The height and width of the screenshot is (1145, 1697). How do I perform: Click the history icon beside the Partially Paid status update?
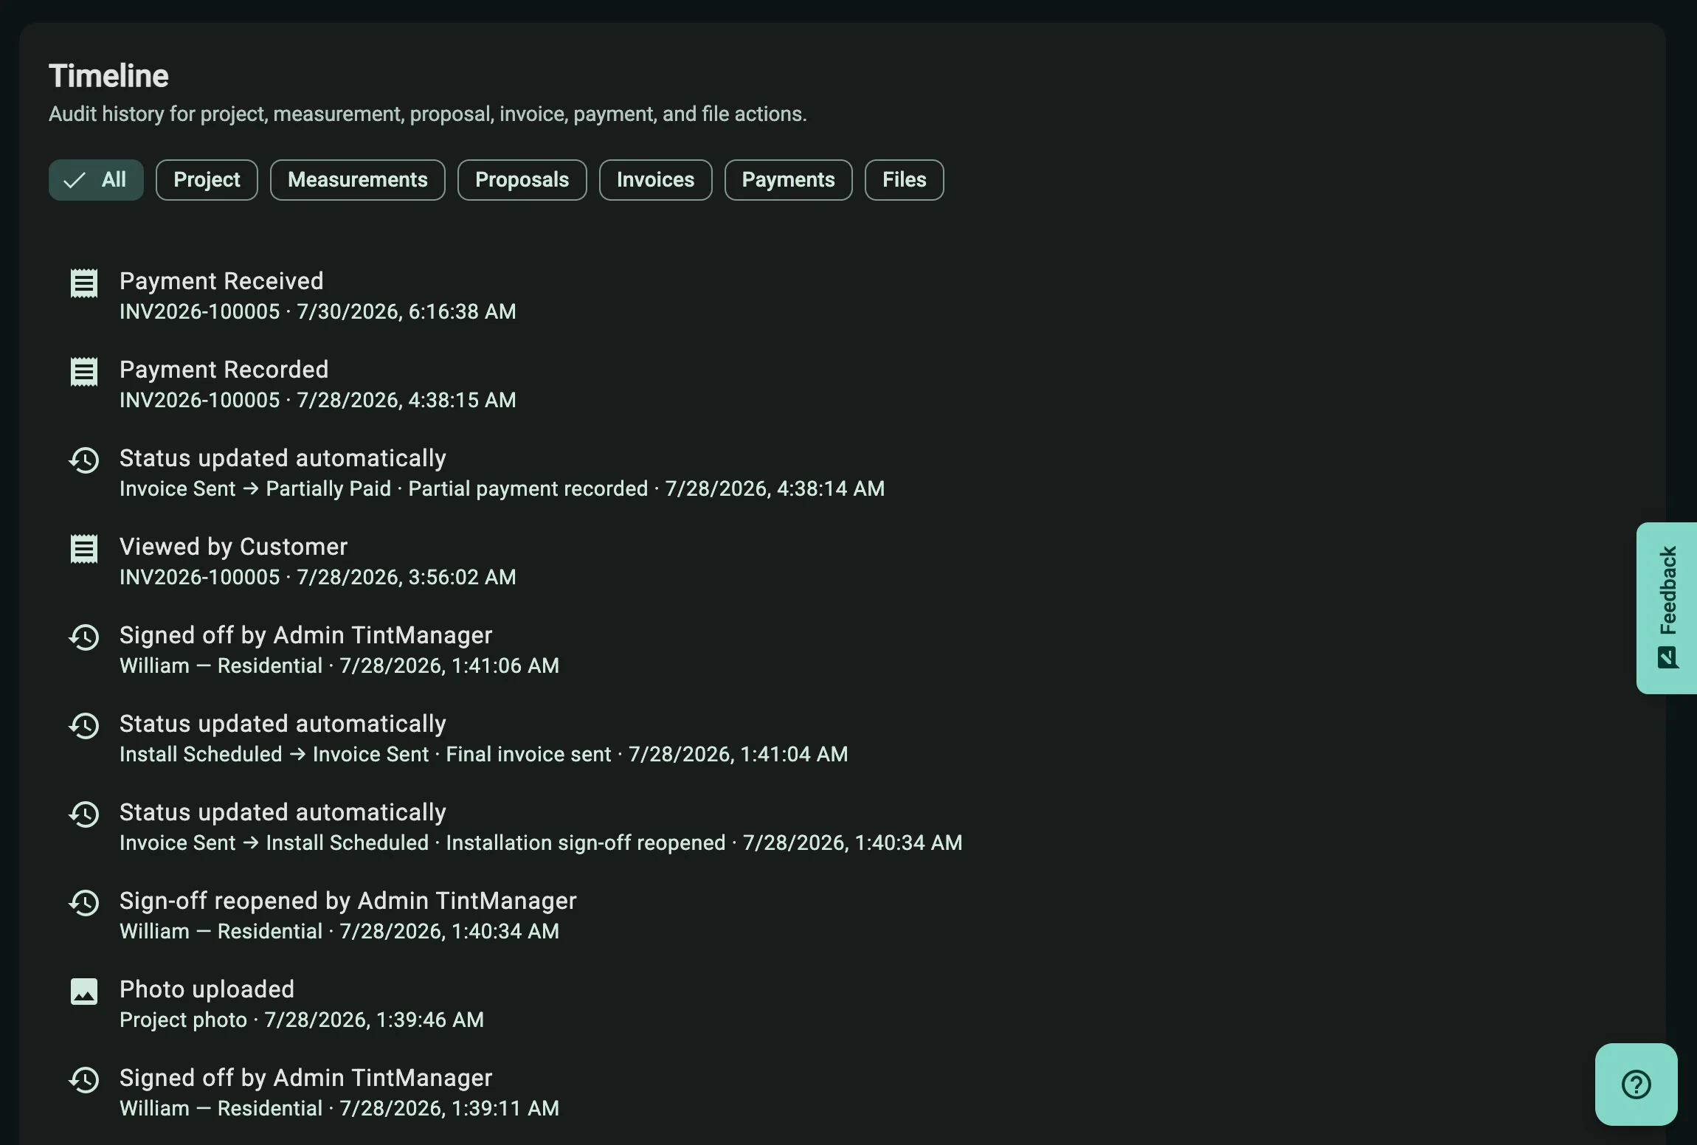[84, 460]
